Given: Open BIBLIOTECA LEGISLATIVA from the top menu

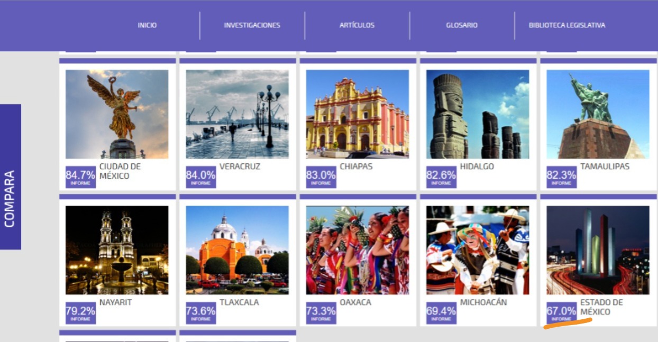Looking at the screenshot, I should pos(567,25).
